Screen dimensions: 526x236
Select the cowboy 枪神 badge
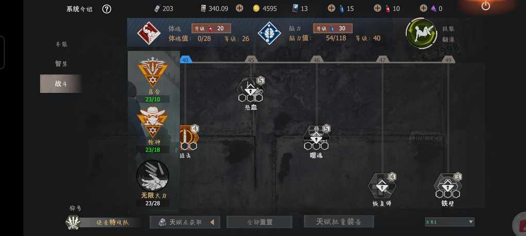(153, 122)
